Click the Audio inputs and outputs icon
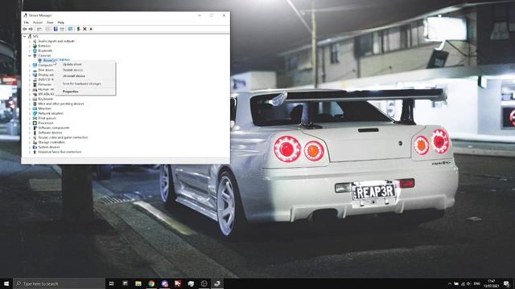The height and width of the screenshot is (289, 515). (x=35, y=41)
